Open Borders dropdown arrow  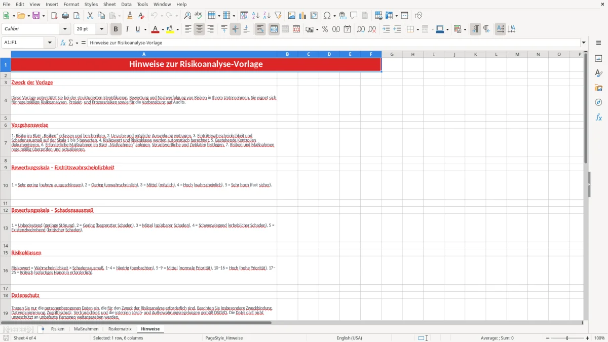tap(417, 29)
